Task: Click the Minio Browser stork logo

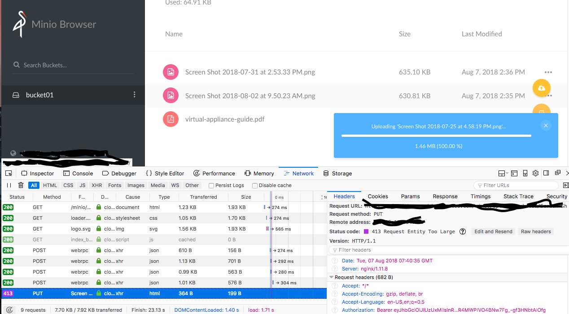Action: point(20,24)
